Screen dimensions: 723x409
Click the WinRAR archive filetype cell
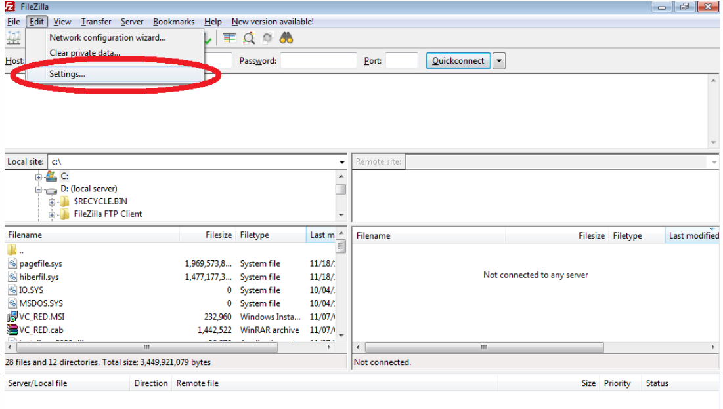[x=269, y=330]
